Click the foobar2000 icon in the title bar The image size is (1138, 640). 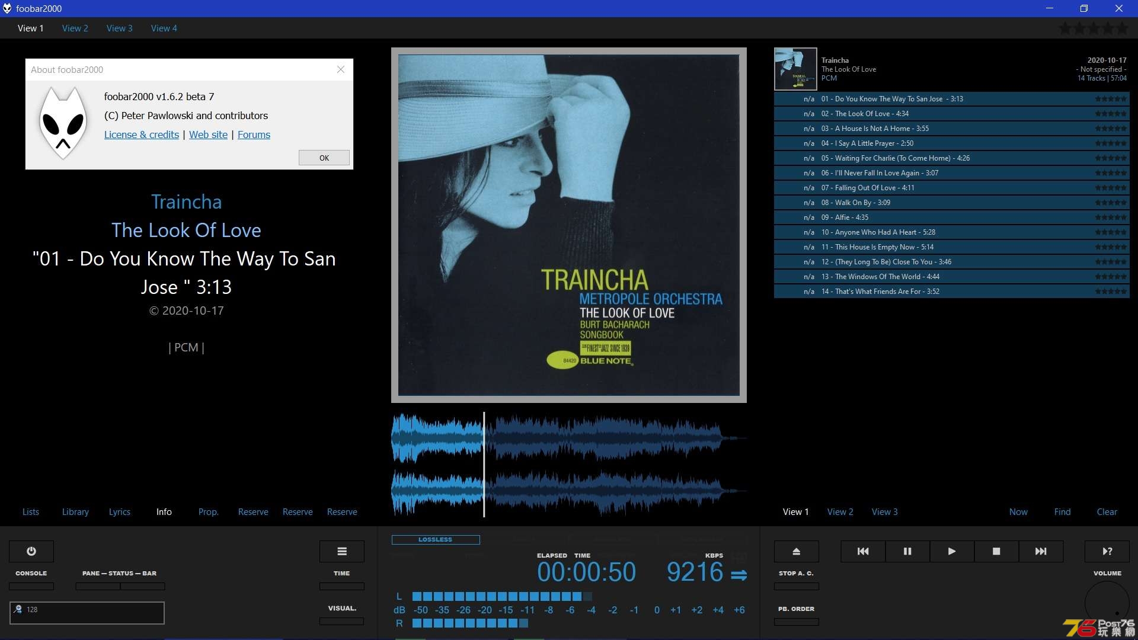click(7, 8)
